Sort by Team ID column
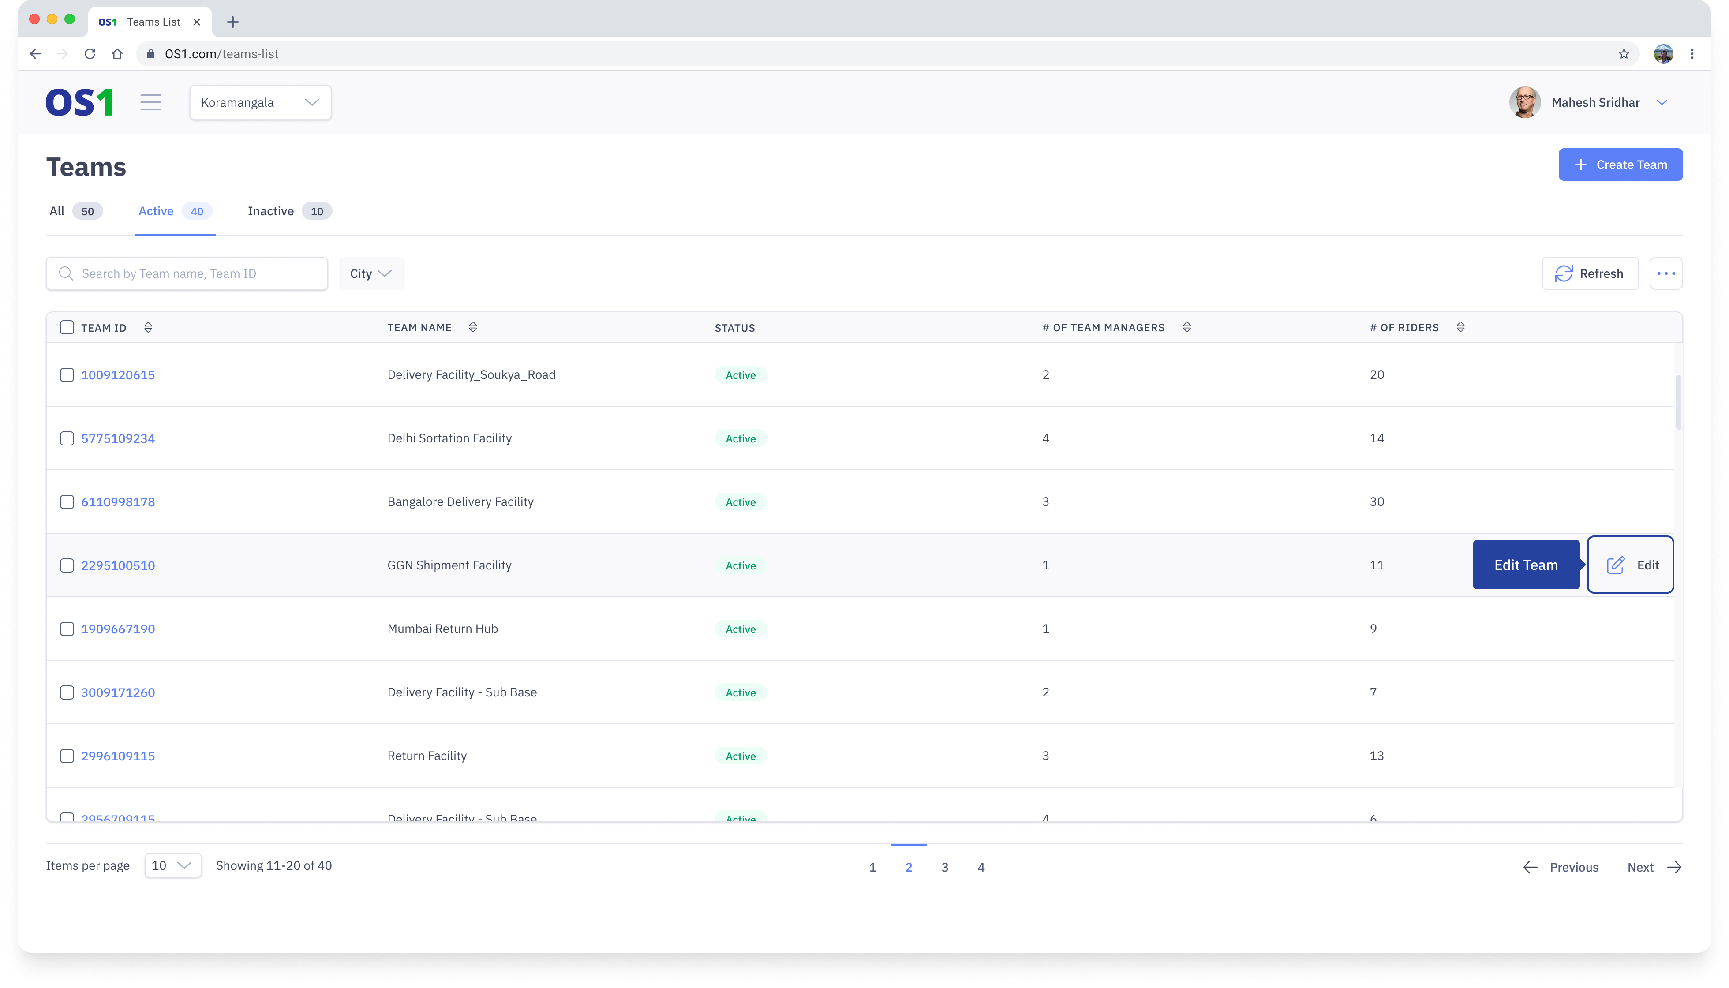The image size is (1729, 988). pyautogui.click(x=148, y=328)
